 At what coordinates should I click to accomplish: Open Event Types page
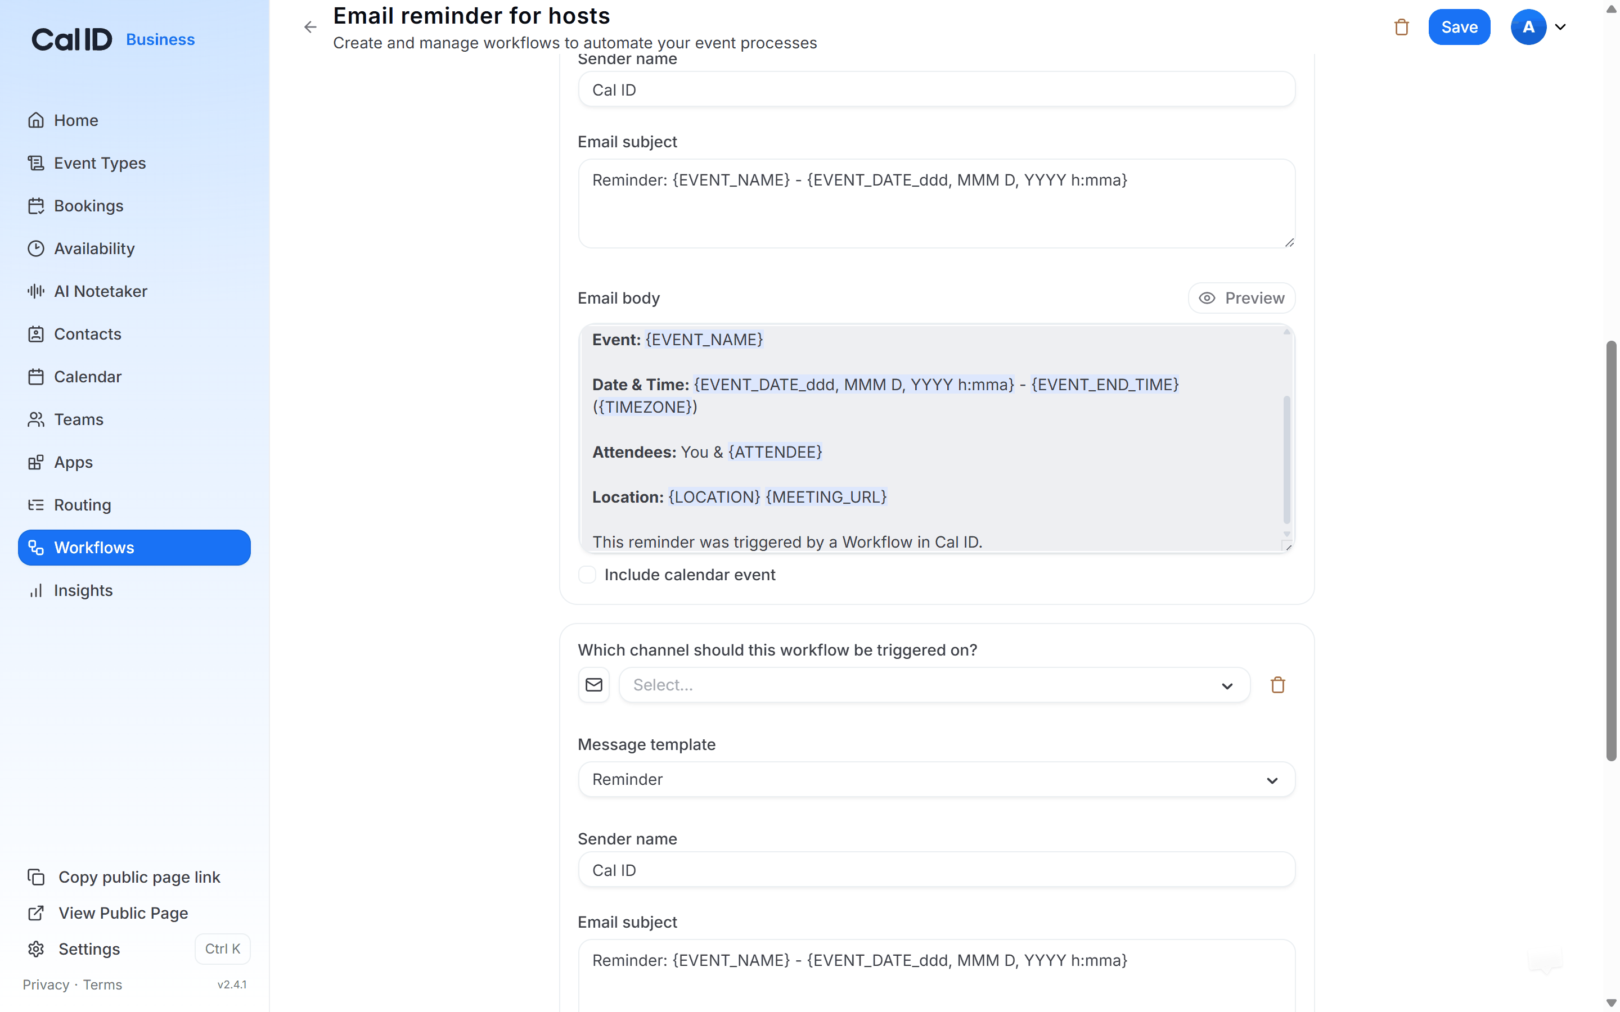(134, 163)
